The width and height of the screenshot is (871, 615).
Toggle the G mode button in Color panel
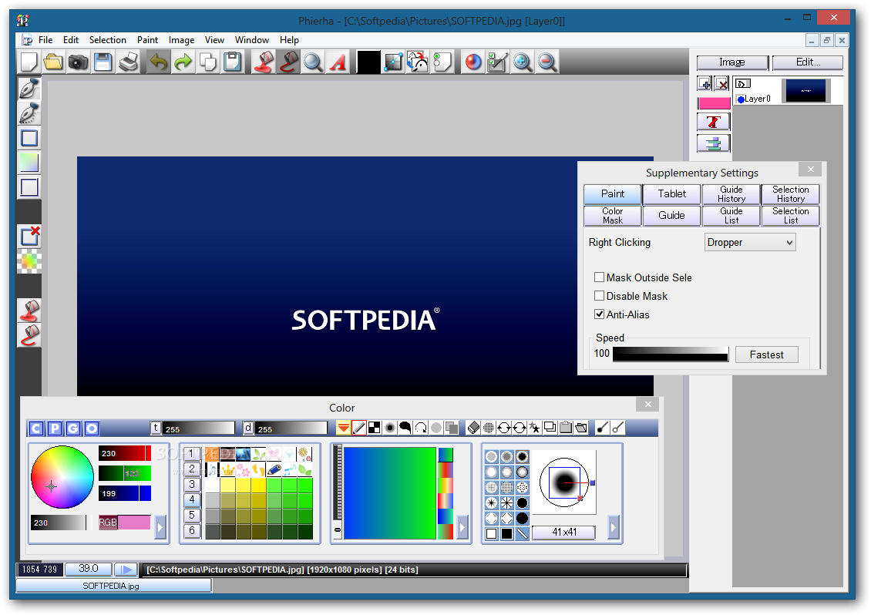pos(73,428)
